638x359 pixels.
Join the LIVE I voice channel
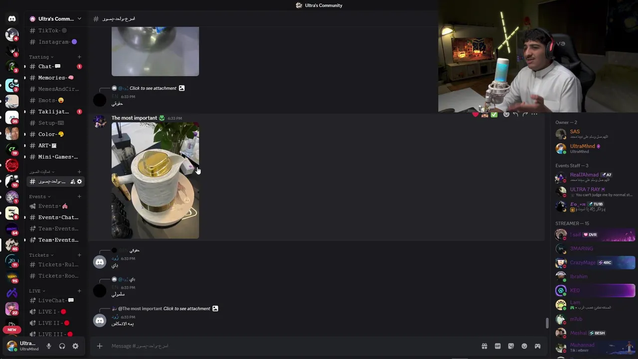click(55, 312)
